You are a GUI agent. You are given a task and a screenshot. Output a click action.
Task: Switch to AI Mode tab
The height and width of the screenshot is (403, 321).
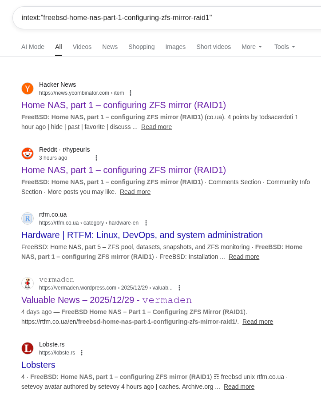pos(33,47)
